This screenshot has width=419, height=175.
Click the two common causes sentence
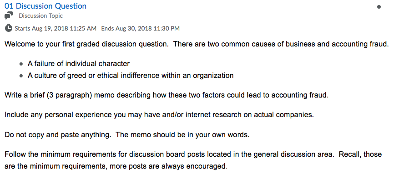(x=281, y=44)
